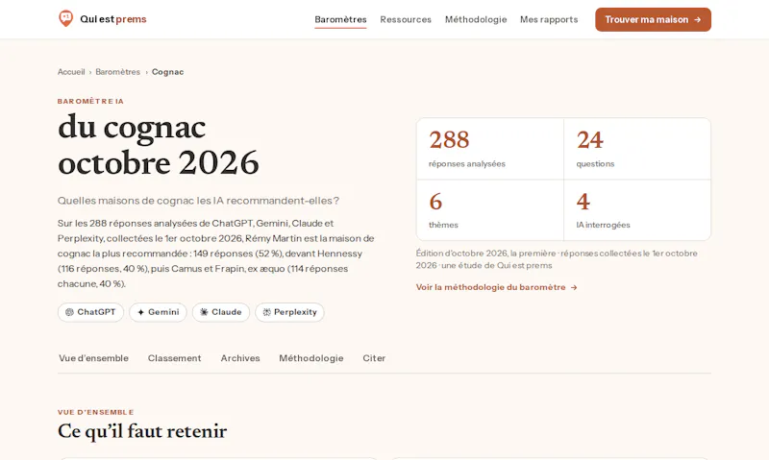Screen dimensions: 769x460
Task: Click the heading du cognac octobre 2026
Action: [158, 145]
